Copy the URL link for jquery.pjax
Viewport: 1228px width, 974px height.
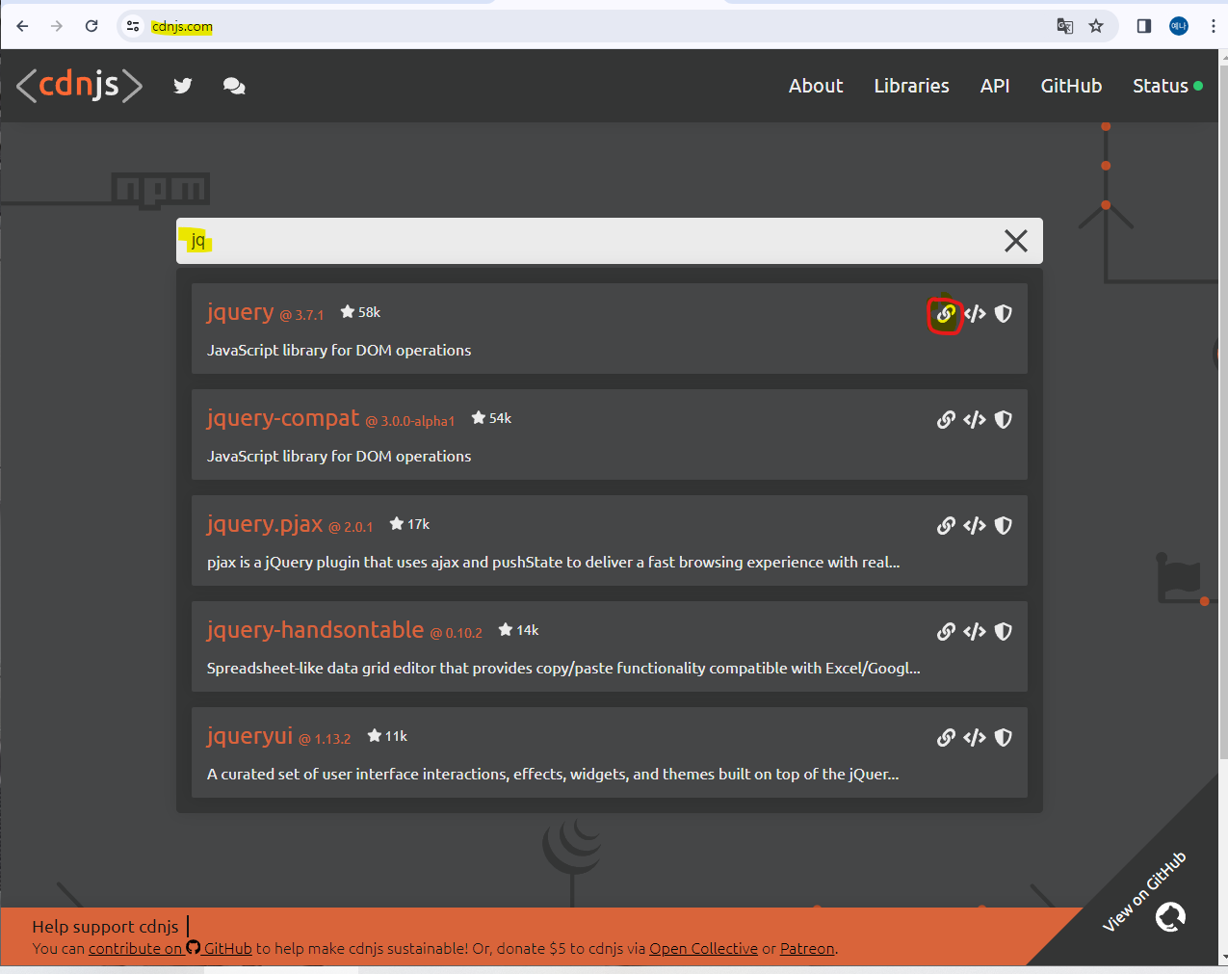[946, 526]
